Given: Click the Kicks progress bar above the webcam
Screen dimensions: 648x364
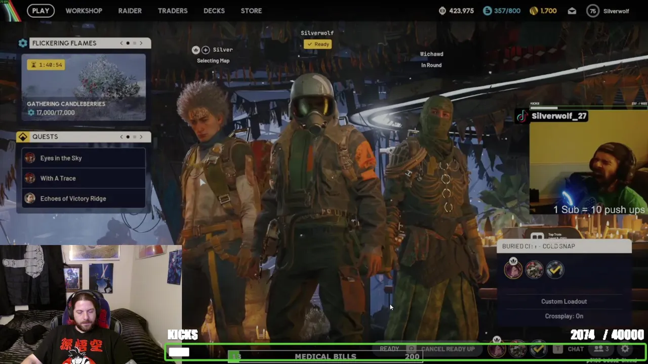Looking at the screenshot, I should coord(588,107).
